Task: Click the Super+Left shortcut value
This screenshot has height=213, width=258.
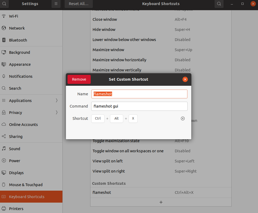Action: [x=184, y=161]
